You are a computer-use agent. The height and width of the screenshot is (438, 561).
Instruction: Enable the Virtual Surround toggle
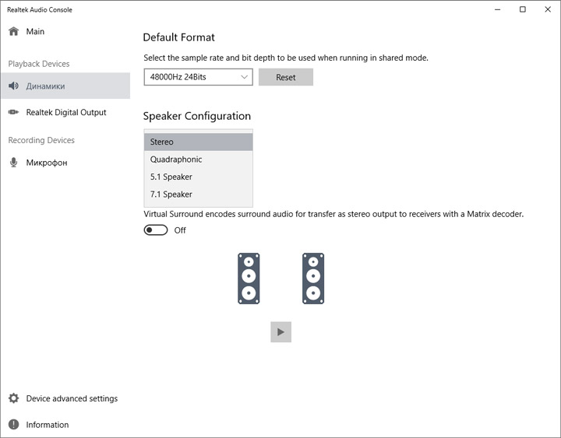point(156,230)
